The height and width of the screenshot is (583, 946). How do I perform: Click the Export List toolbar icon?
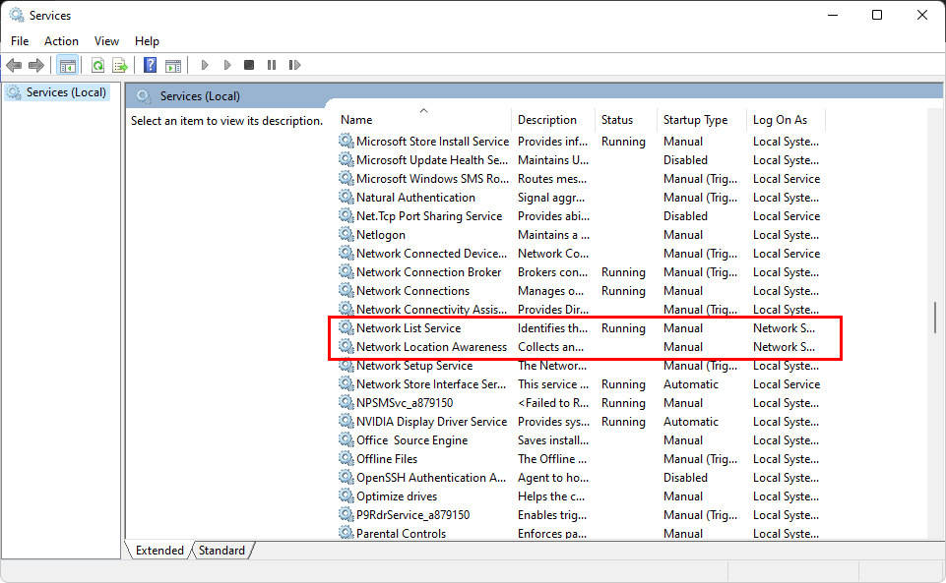pyautogui.click(x=120, y=65)
